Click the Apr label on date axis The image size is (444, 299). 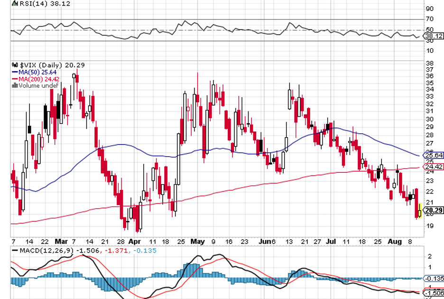[137, 242]
